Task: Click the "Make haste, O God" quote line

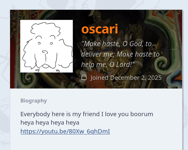Action: coord(116,44)
